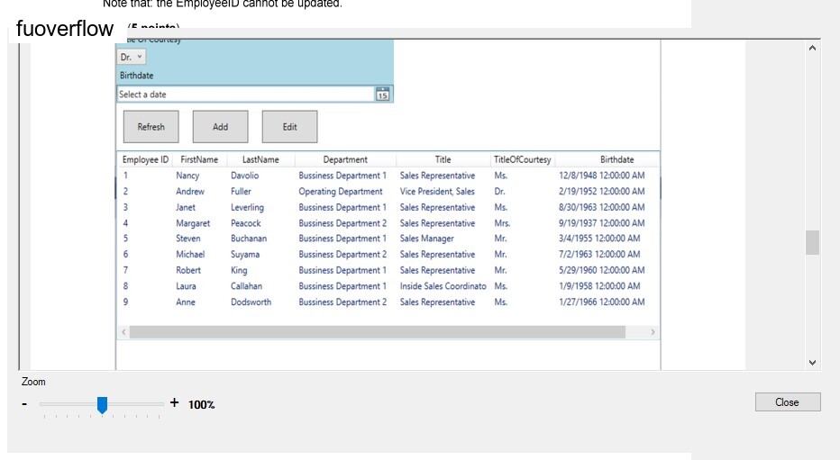The image size is (840, 460).
Task: Click the Select a date input field
Action: (x=246, y=95)
